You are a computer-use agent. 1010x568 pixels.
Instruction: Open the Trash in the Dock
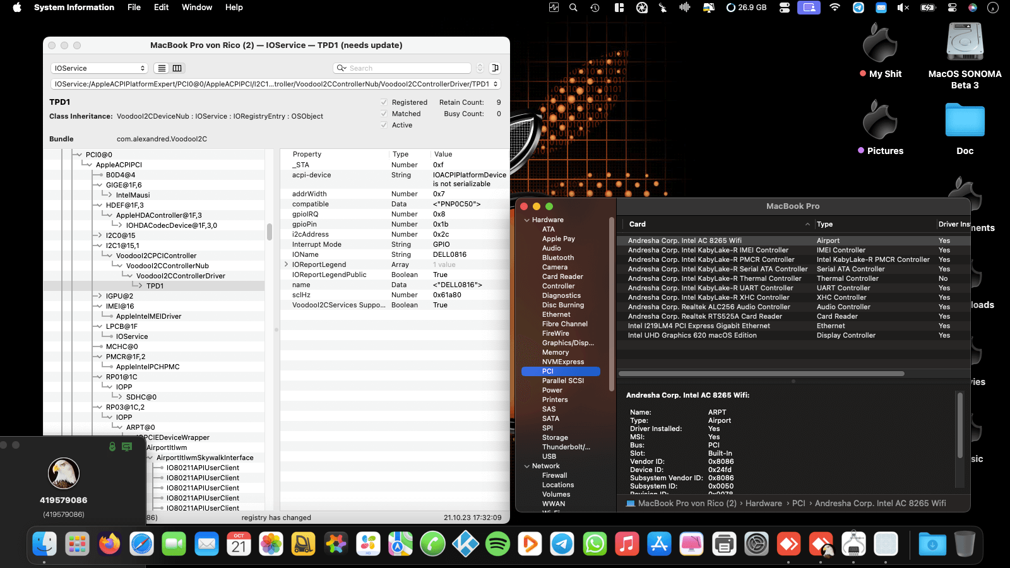(965, 544)
